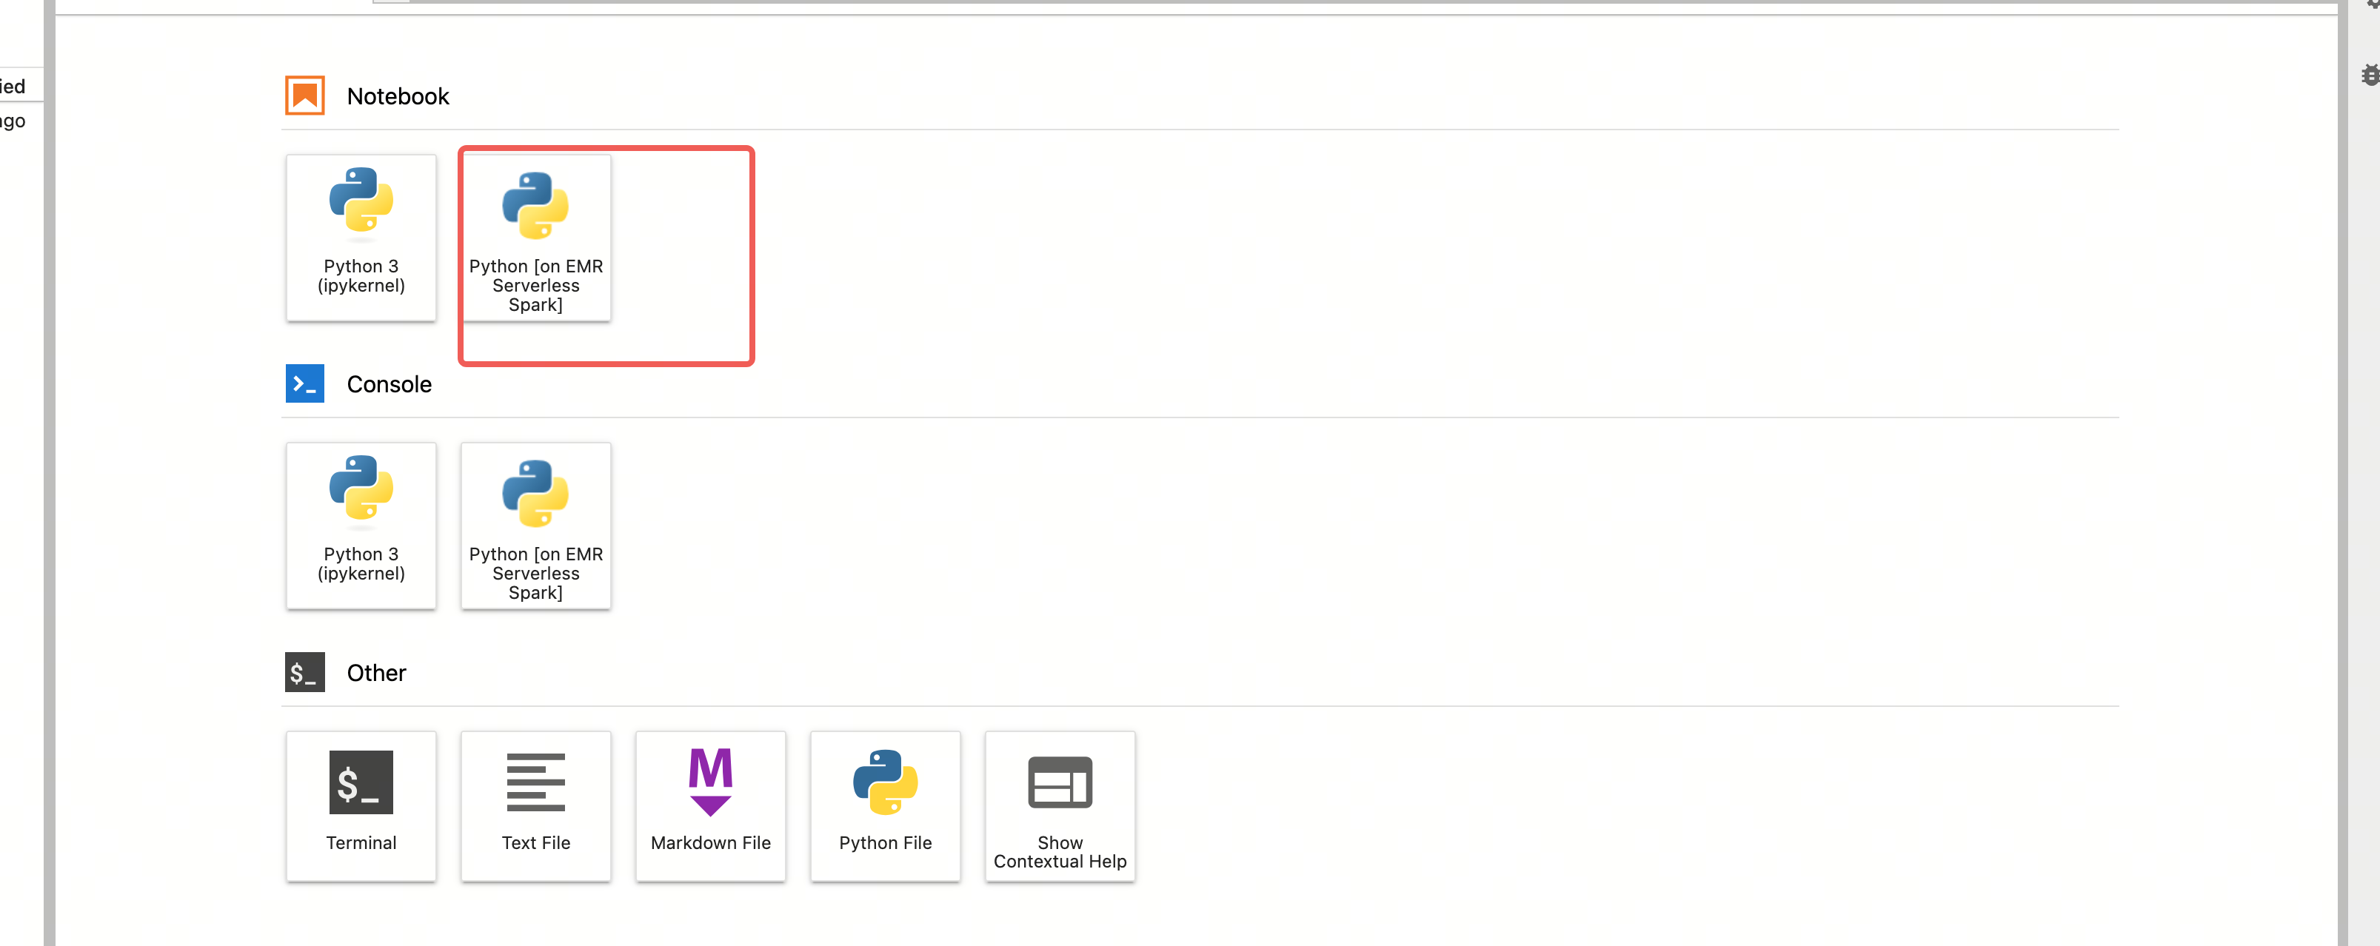
Task: Click the Notebook section heading
Action: click(x=397, y=96)
